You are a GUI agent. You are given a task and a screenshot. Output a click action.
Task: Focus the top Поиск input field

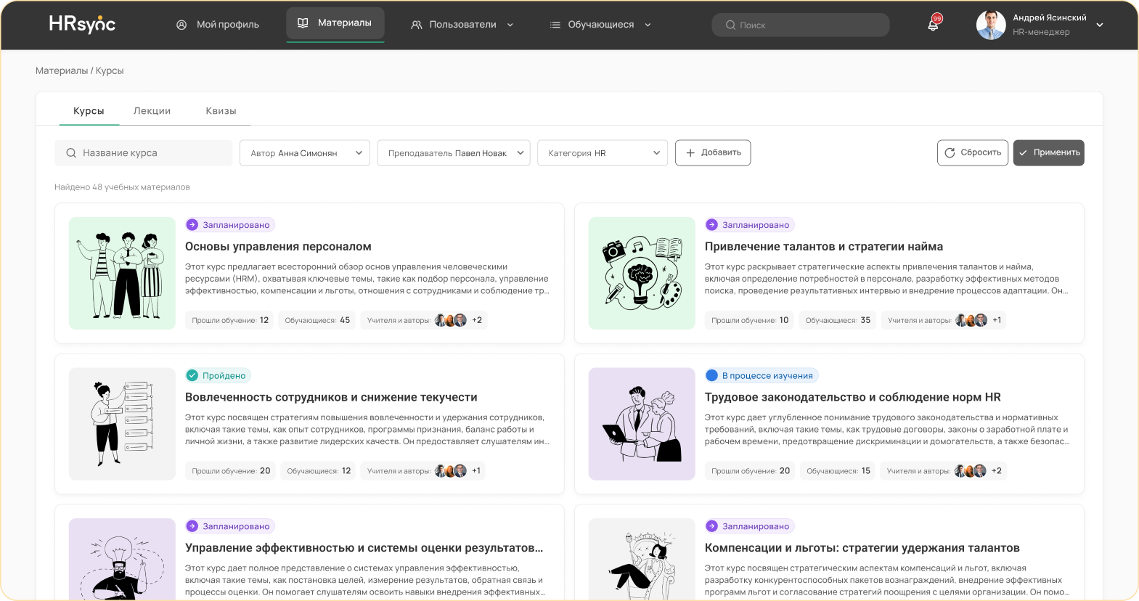(801, 25)
